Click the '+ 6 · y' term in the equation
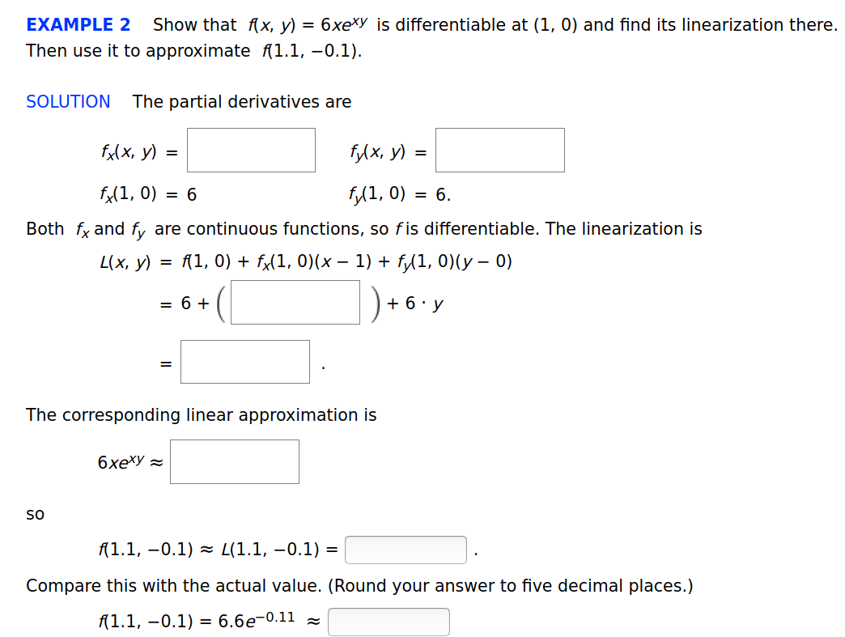Image resolution: width=845 pixels, height=637 pixels. tap(414, 304)
